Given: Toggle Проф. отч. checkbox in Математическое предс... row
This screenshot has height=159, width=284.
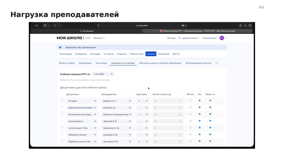Looking at the screenshot, I should tap(210, 114).
